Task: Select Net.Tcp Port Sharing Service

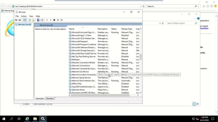Action: point(104,57)
